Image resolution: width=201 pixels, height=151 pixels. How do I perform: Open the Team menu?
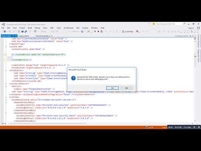coord(45,28)
